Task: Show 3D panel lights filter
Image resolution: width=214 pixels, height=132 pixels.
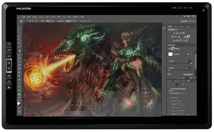Action: pos(186,85)
